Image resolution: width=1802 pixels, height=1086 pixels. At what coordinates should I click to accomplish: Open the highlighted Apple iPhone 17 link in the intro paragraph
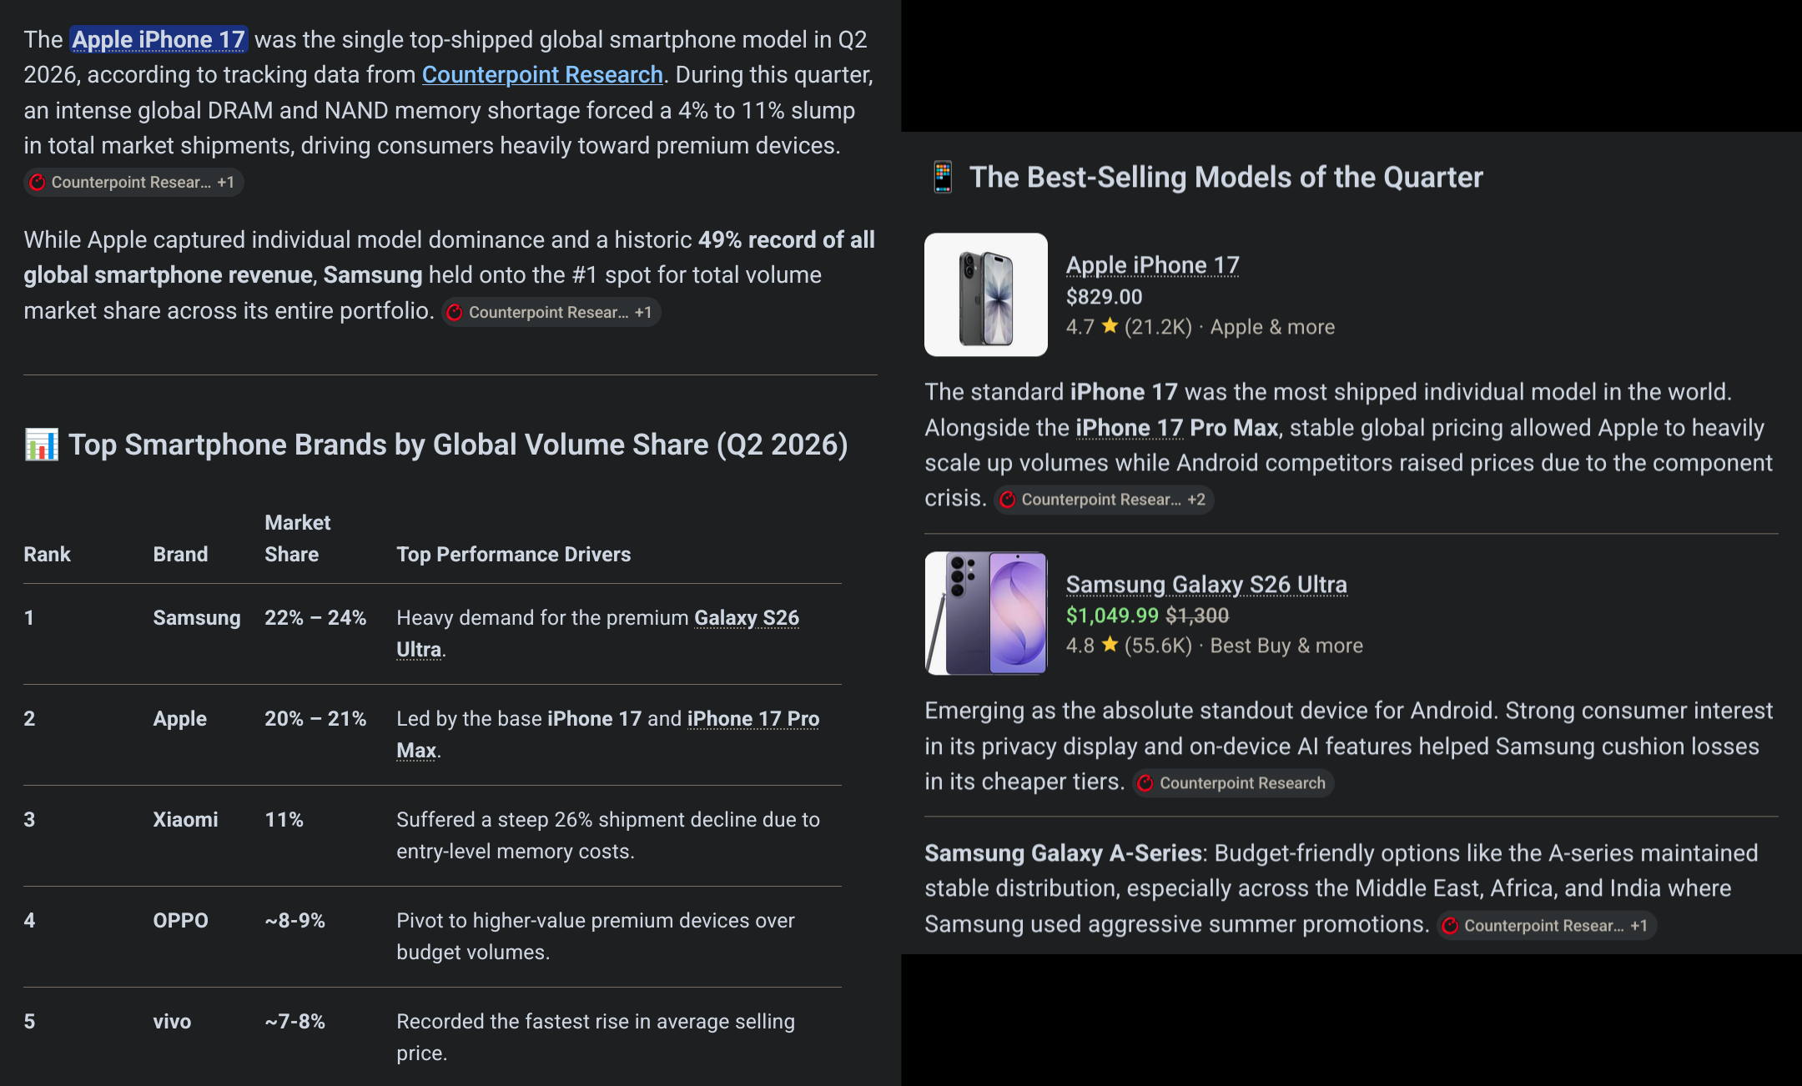[159, 39]
